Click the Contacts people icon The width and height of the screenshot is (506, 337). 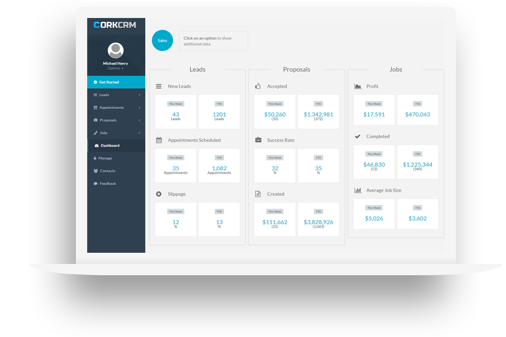(x=95, y=171)
